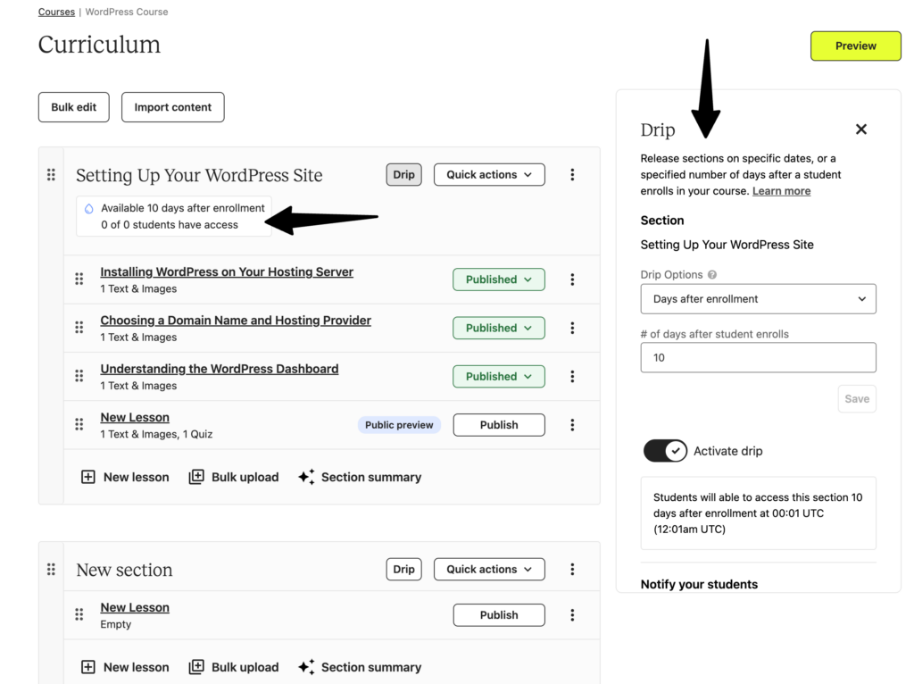The image size is (914, 684).
Task: Click the New lesson plus icon in first section
Action: [x=88, y=477]
